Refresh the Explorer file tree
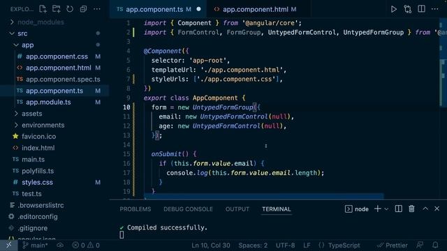447x251 pixels. 70,9
